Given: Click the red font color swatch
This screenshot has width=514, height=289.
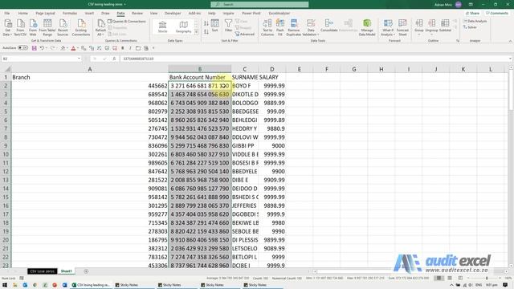Looking at the screenshot, I should pyautogui.click(x=73, y=48).
